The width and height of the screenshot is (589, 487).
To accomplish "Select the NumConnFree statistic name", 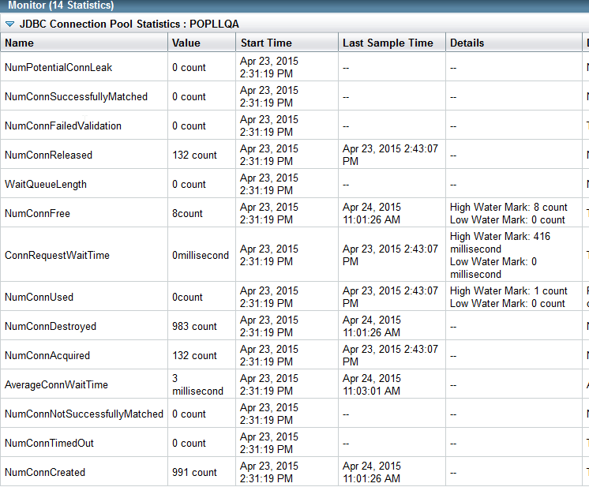I will (37, 214).
